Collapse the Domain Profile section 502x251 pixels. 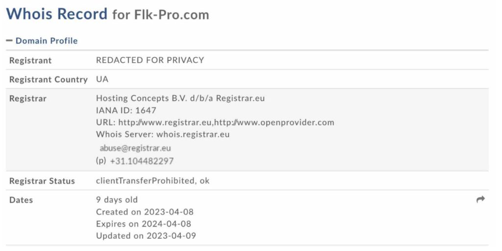point(42,41)
